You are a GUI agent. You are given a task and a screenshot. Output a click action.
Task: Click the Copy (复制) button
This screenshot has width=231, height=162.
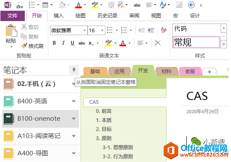tap(30, 36)
